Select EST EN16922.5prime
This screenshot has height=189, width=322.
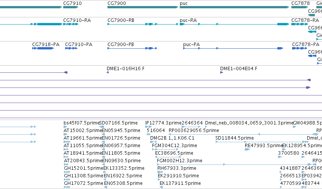(x=123, y=176)
